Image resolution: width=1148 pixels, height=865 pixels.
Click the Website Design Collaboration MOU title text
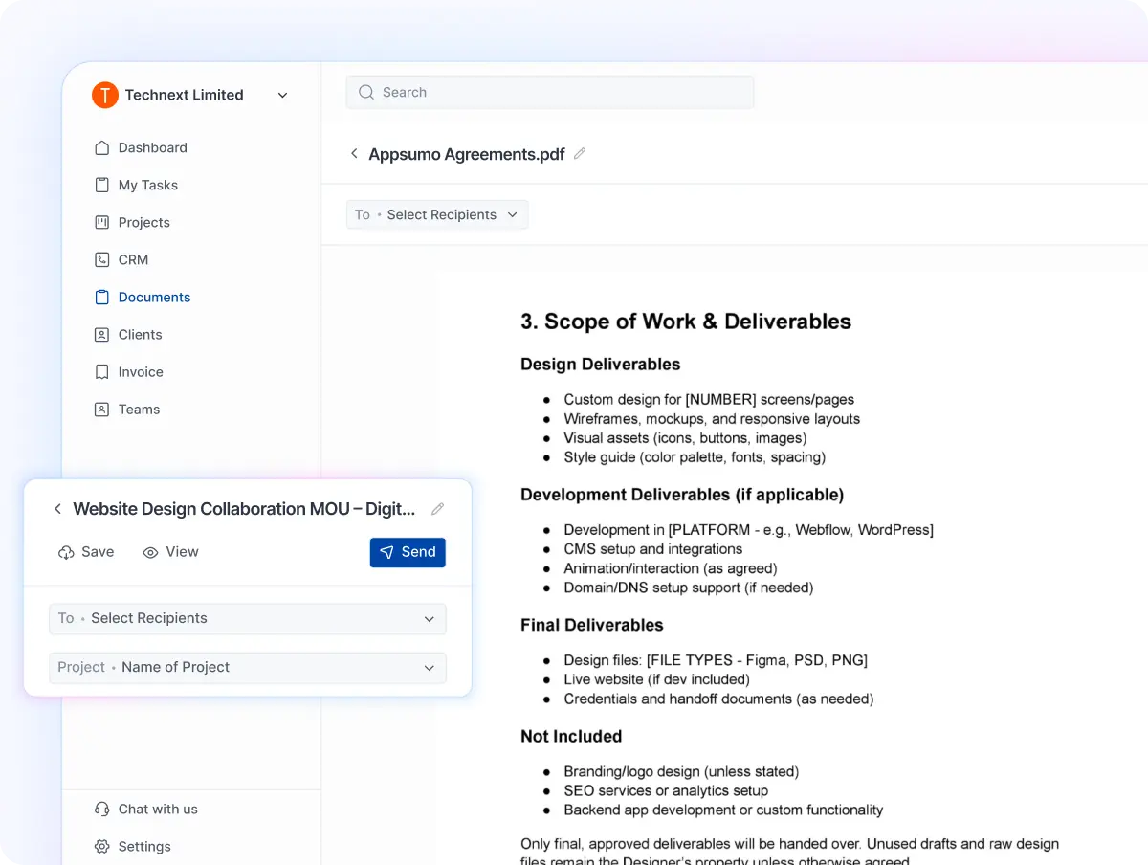coord(245,509)
